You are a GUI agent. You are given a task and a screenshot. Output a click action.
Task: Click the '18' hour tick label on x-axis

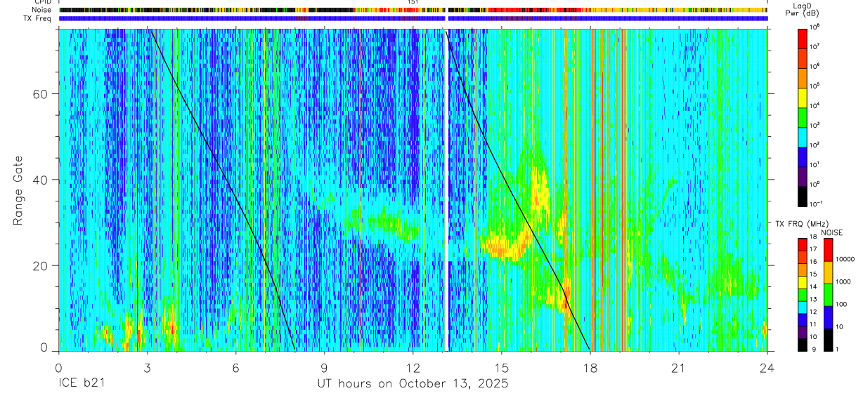pyautogui.click(x=590, y=367)
